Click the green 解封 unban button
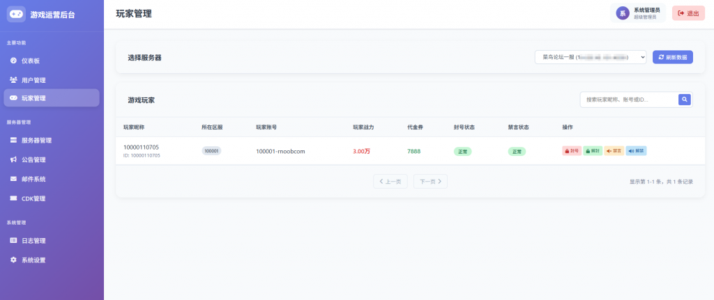This screenshot has height=300, width=714. [x=592, y=150]
